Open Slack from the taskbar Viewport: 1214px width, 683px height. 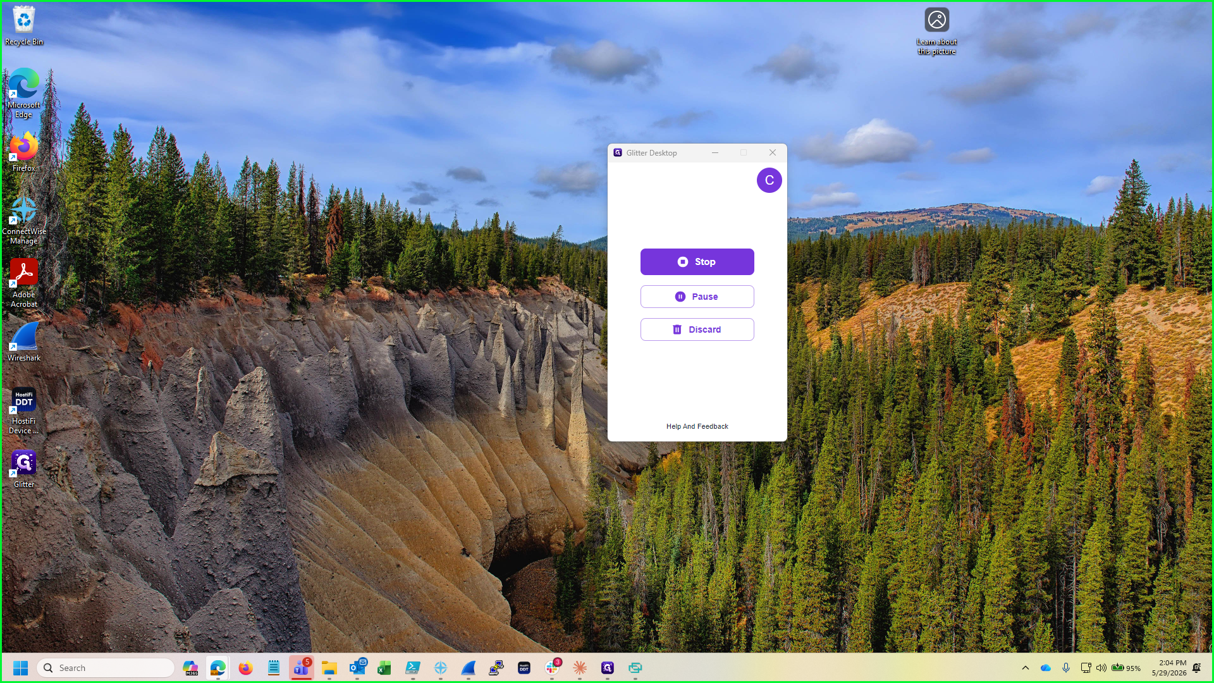tap(552, 668)
